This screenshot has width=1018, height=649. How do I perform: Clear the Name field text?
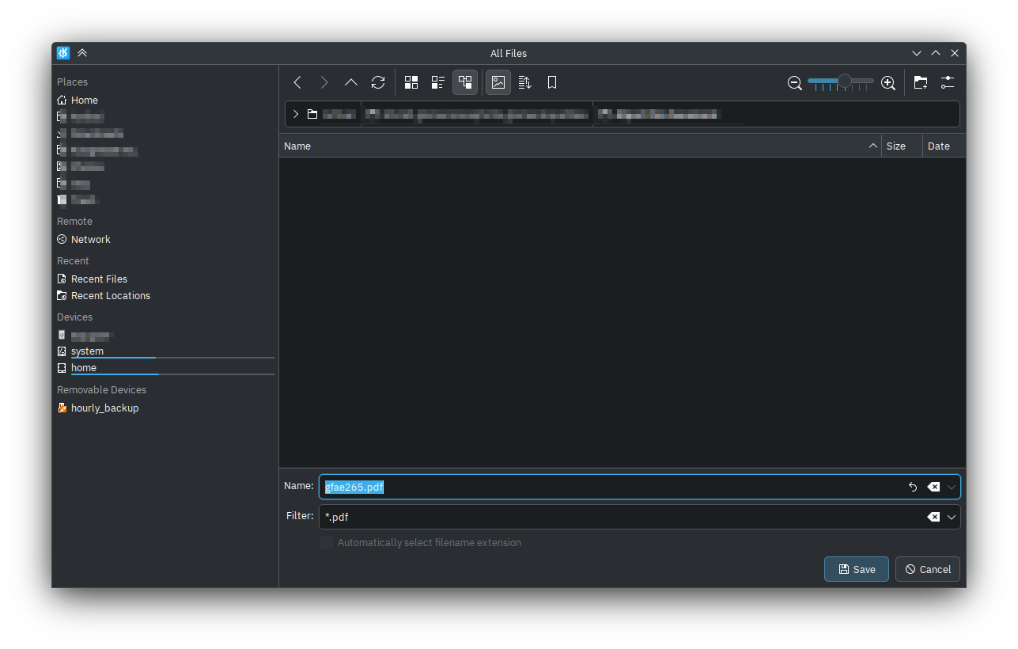tap(933, 487)
